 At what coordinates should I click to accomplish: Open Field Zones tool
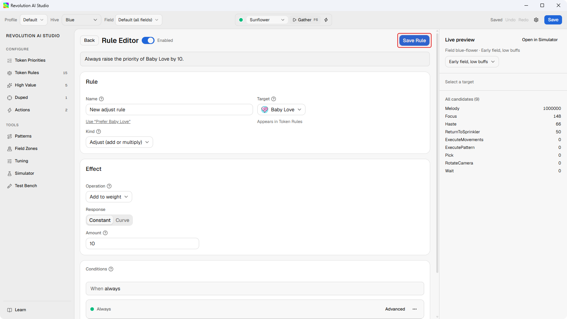pyautogui.click(x=37, y=149)
